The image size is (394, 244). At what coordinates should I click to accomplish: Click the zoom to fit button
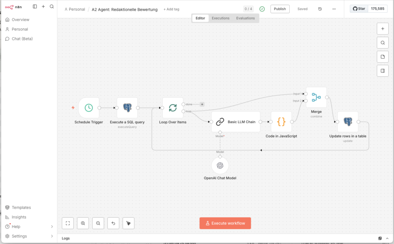tap(68, 223)
